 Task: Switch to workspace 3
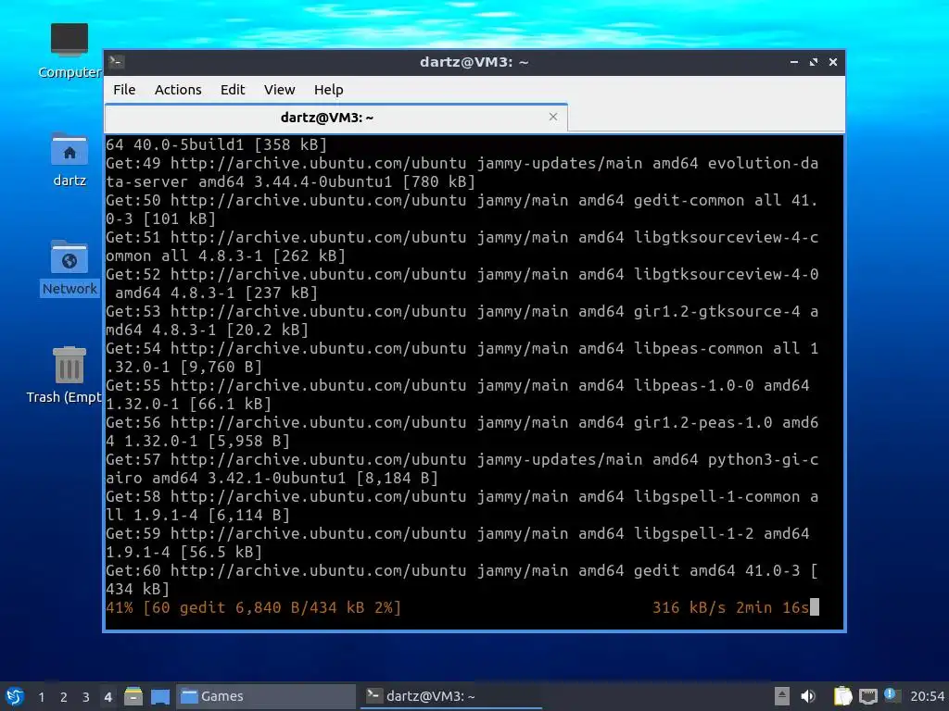(x=86, y=697)
